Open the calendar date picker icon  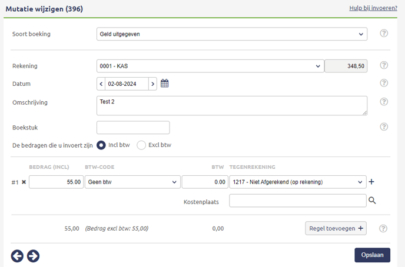coord(165,84)
